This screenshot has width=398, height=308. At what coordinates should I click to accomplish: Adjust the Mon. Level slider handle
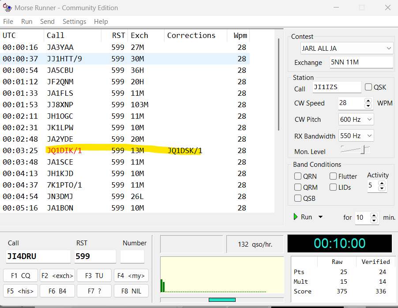point(363,150)
